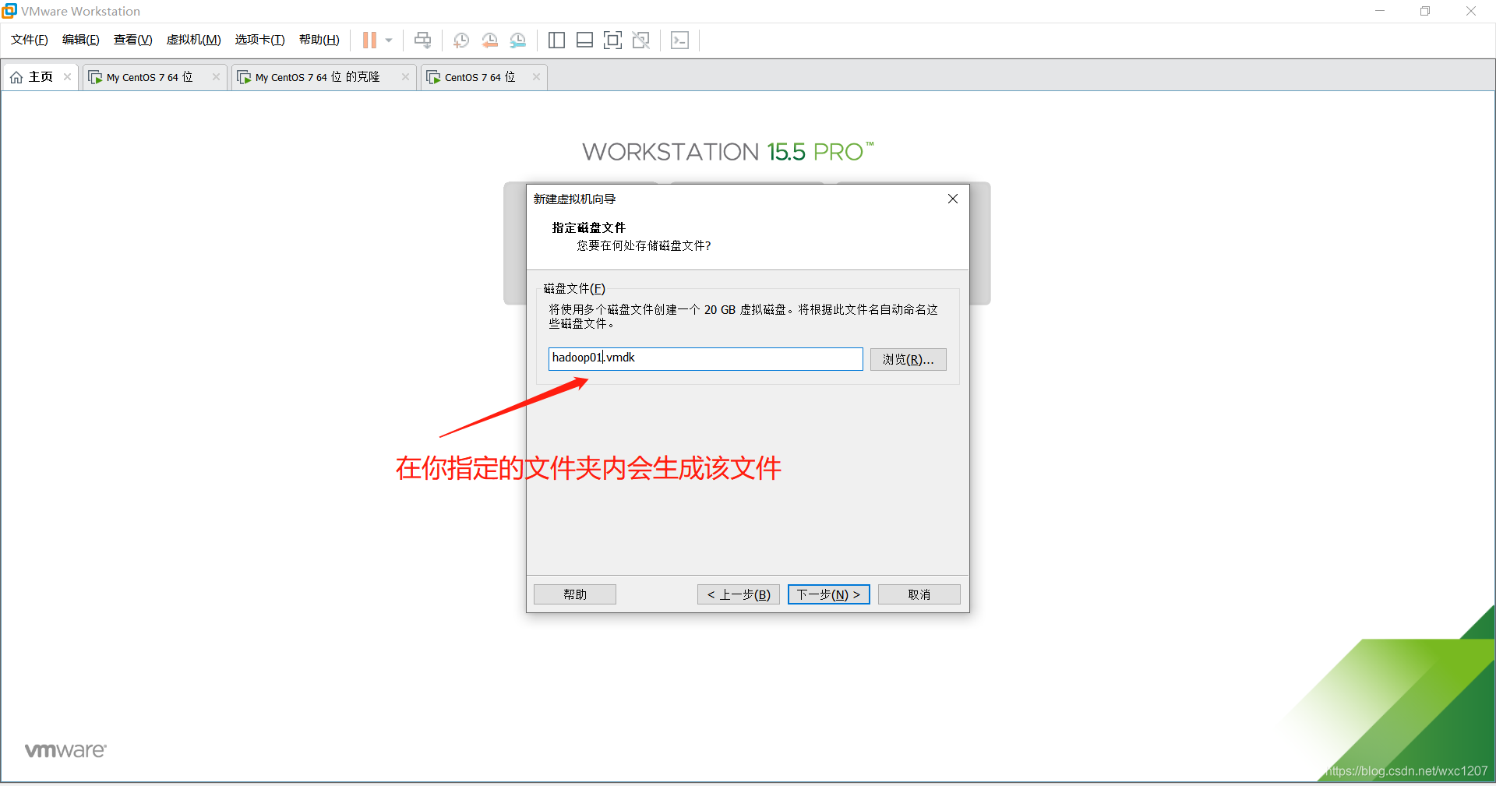
Task: Click the home icon on 主页 tab
Action: click(x=16, y=77)
